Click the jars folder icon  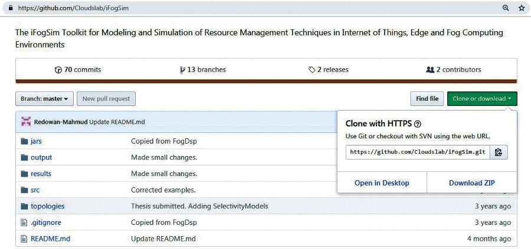point(24,141)
